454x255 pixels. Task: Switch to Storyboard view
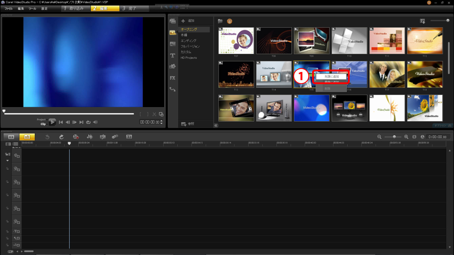[x=11, y=137]
